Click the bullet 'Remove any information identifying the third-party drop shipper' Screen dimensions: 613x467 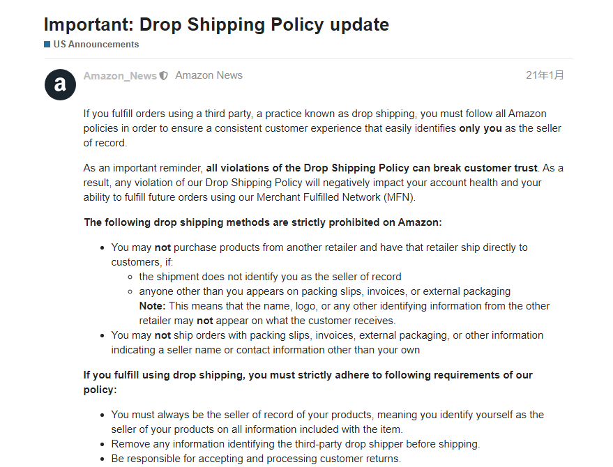tap(296, 444)
